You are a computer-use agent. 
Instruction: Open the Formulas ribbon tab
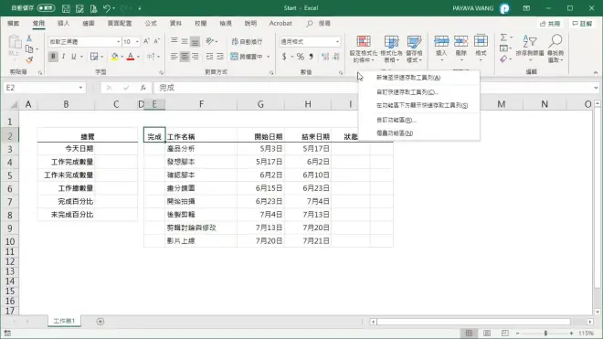coord(151,23)
